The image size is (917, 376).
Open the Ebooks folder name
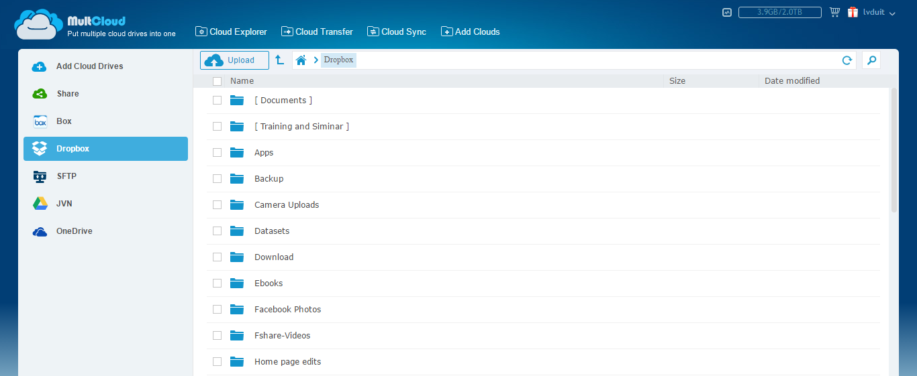(269, 283)
